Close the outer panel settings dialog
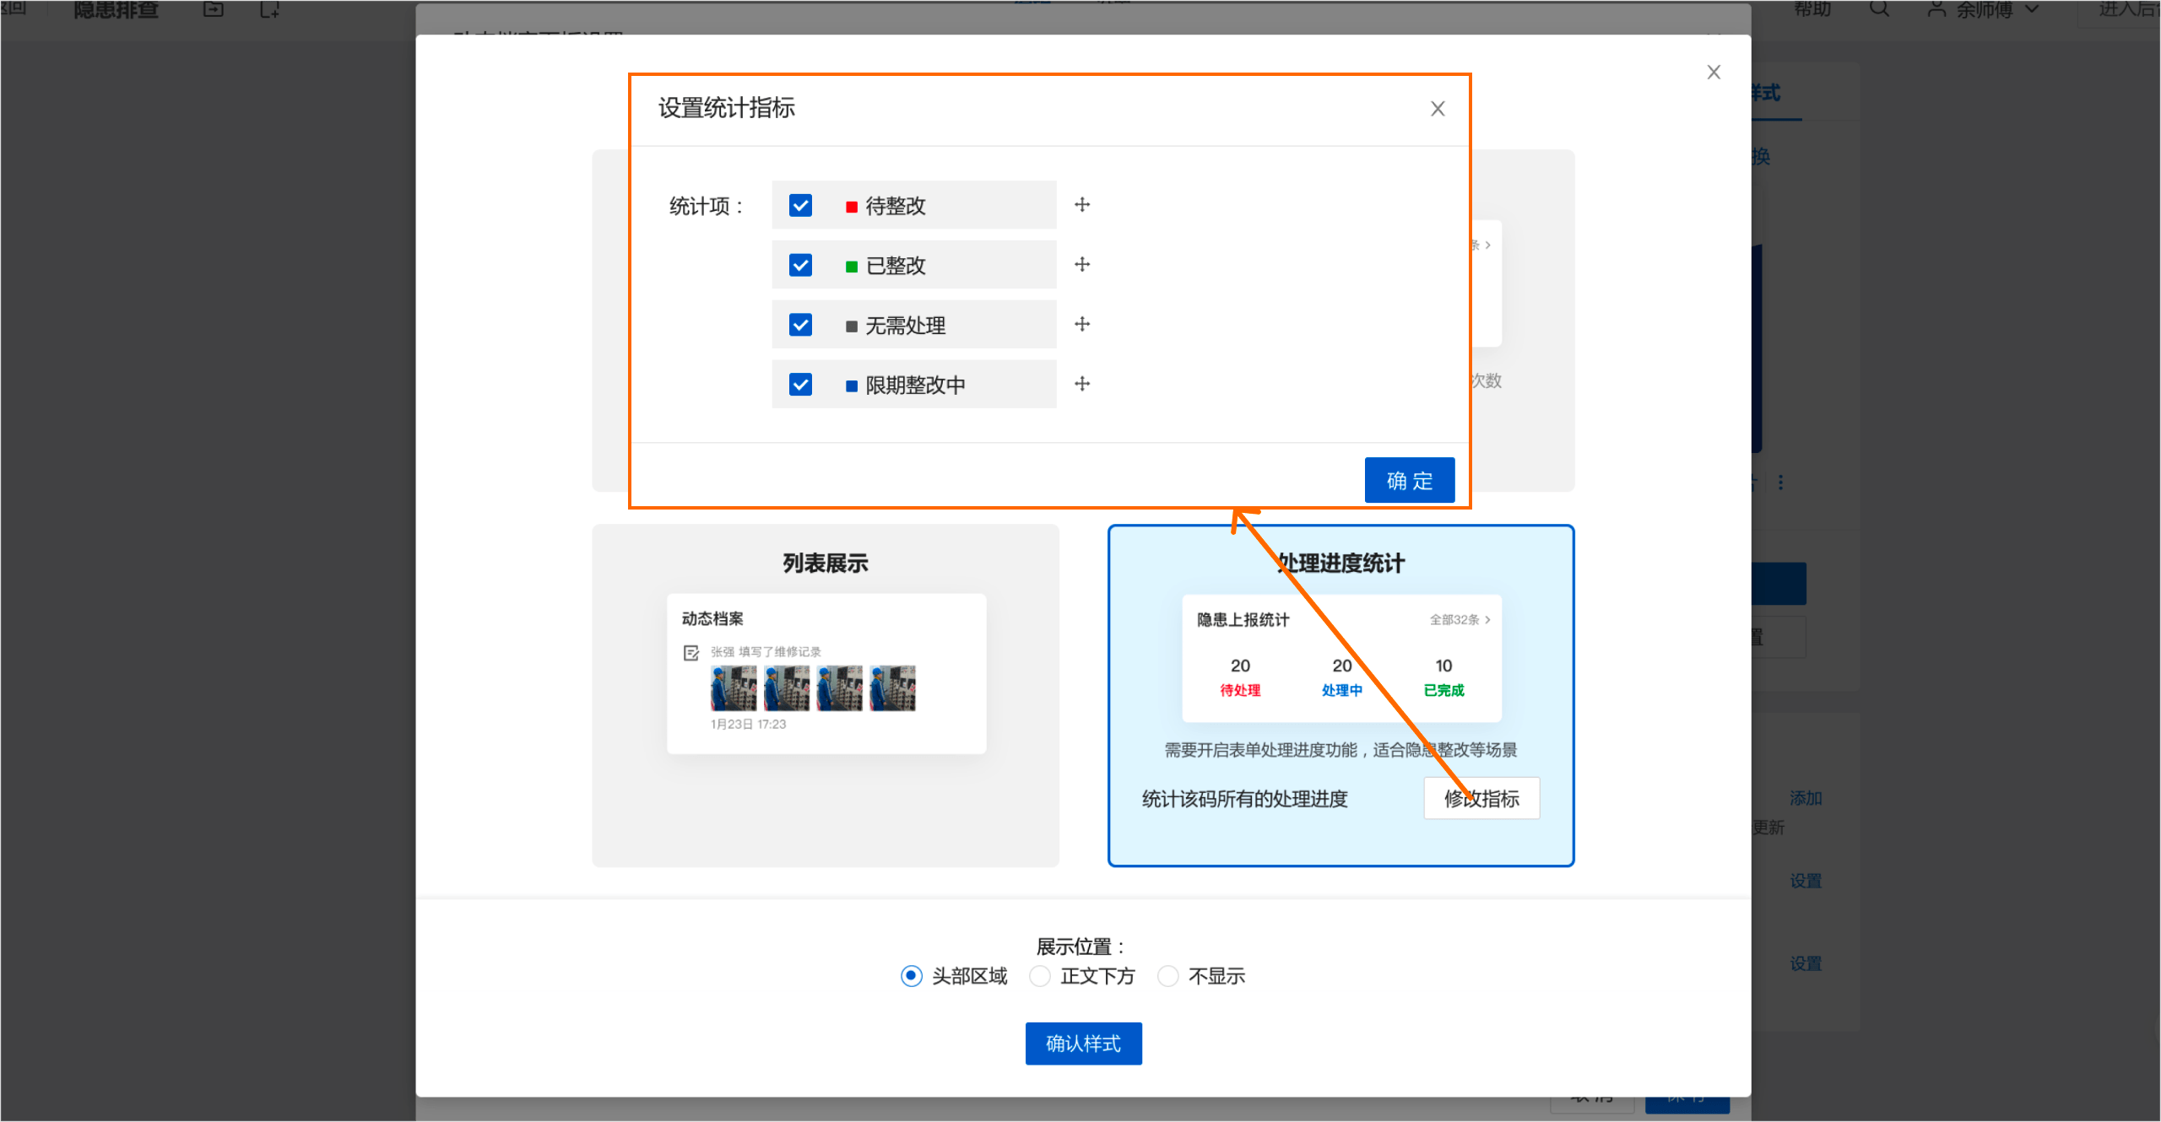The width and height of the screenshot is (2161, 1122). 1713,73
